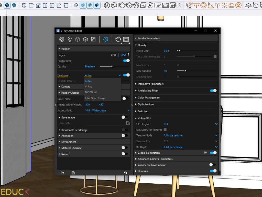The image size is (262, 197).
Task: Expand the Camera section
Action: [x=66, y=87]
